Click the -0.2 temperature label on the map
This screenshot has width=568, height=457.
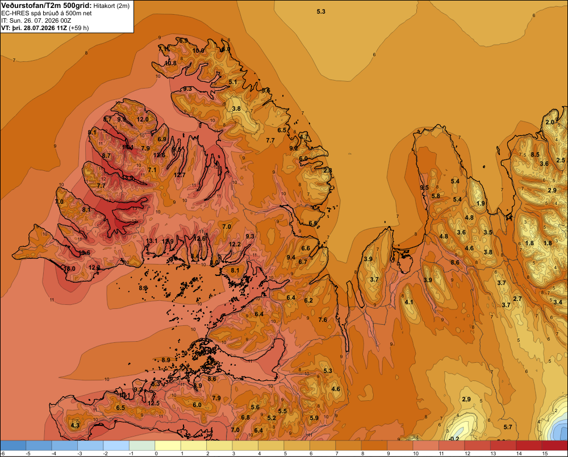(x=454, y=439)
